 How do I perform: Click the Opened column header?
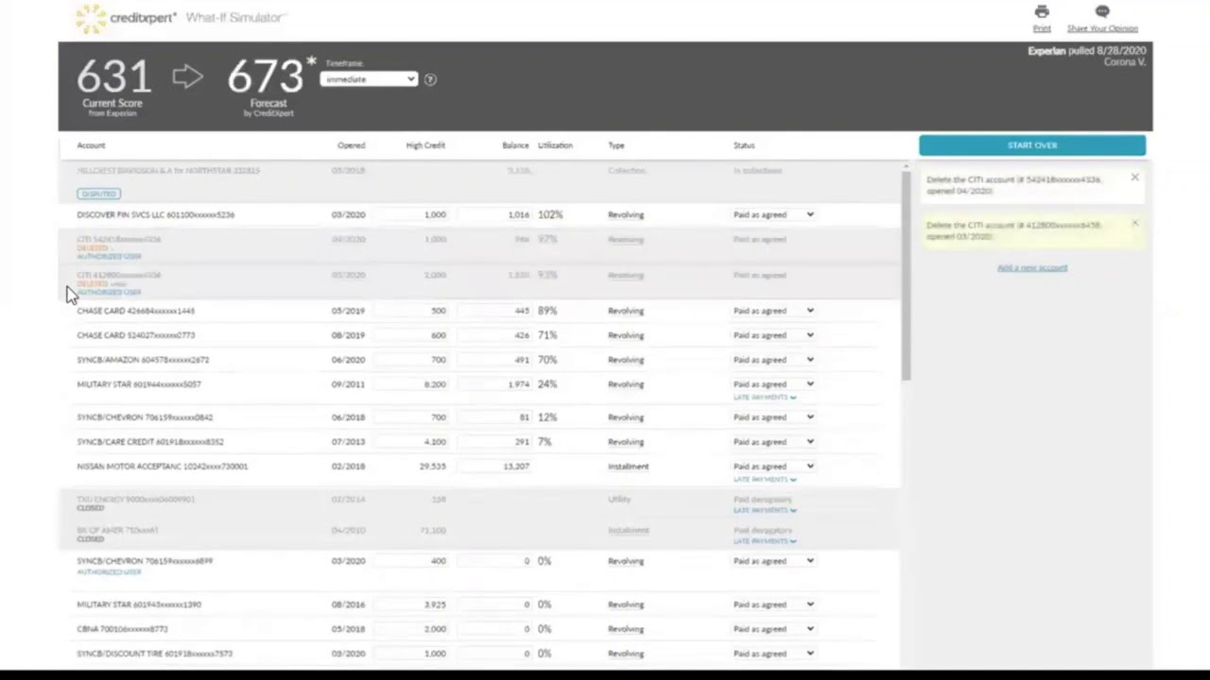tap(351, 145)
